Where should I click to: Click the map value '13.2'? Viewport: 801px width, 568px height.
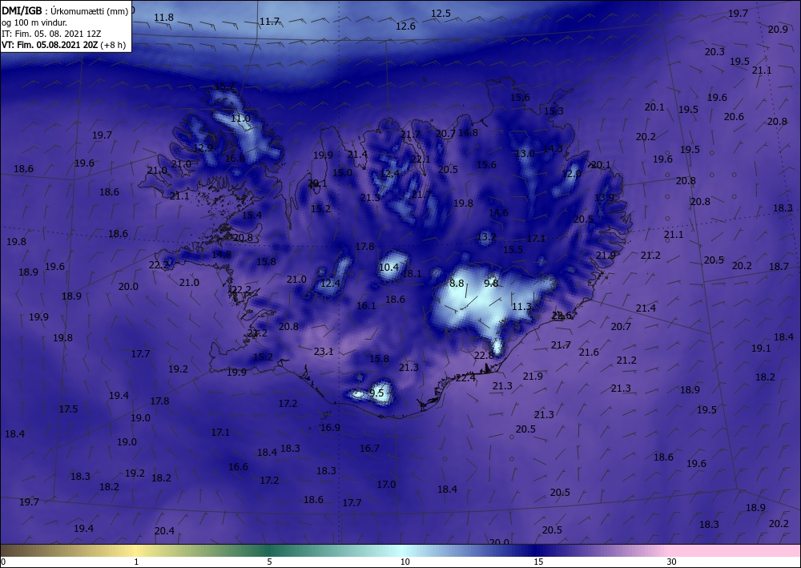(486, 237)
